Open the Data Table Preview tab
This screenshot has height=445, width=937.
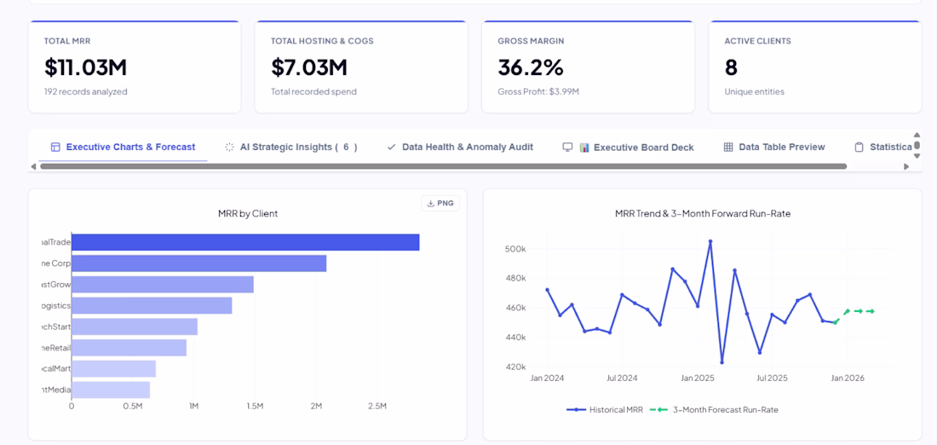(773, 147)
